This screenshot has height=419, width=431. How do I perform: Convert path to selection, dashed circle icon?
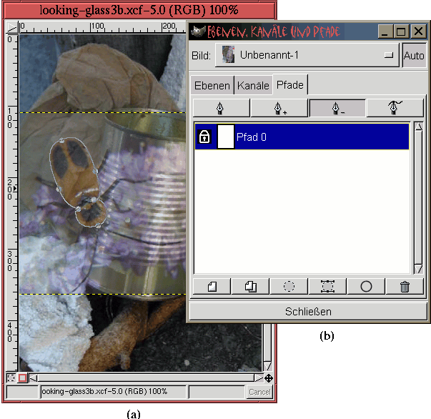tap(289, 286)
